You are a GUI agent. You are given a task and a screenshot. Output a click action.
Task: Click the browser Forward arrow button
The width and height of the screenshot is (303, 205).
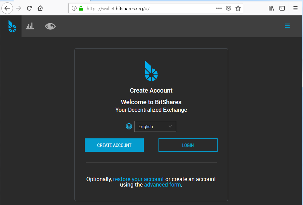(x=18, y=8)
